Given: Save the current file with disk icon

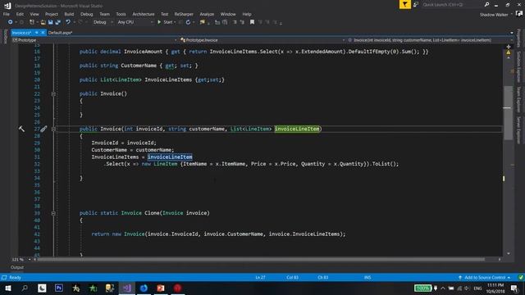Looking at the screenshot, I should 50,22.
